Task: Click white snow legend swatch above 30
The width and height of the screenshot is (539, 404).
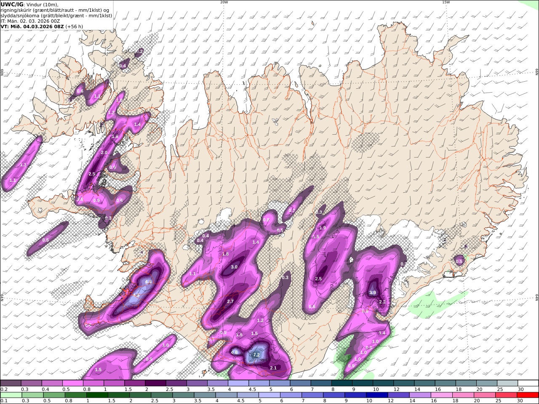Action: click(x=528, y=383)
